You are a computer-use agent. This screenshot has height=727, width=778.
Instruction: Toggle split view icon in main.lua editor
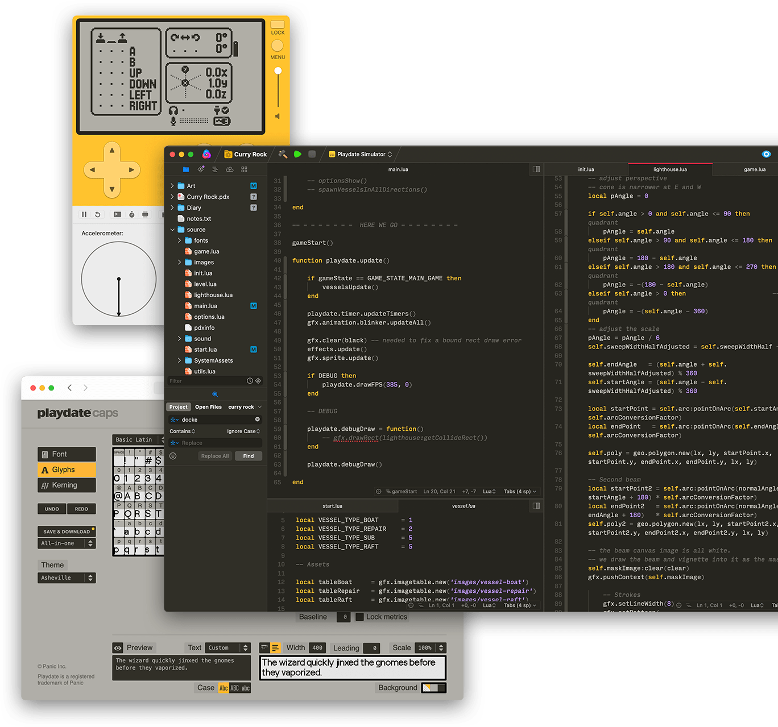536,169
